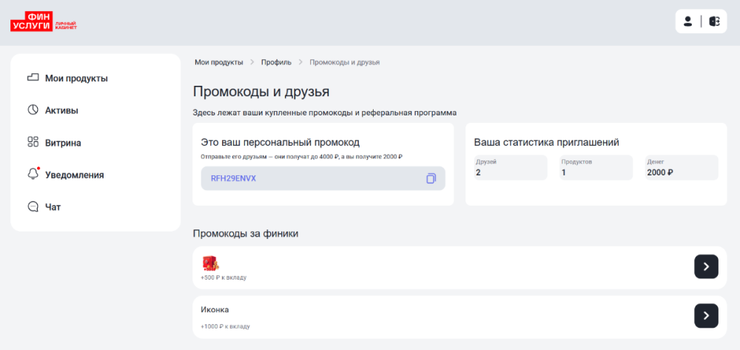The height and width of the screenshot is (350, 740).
Task: Navigate to Профиль breadcrumb link
Action: pos(276,62)
